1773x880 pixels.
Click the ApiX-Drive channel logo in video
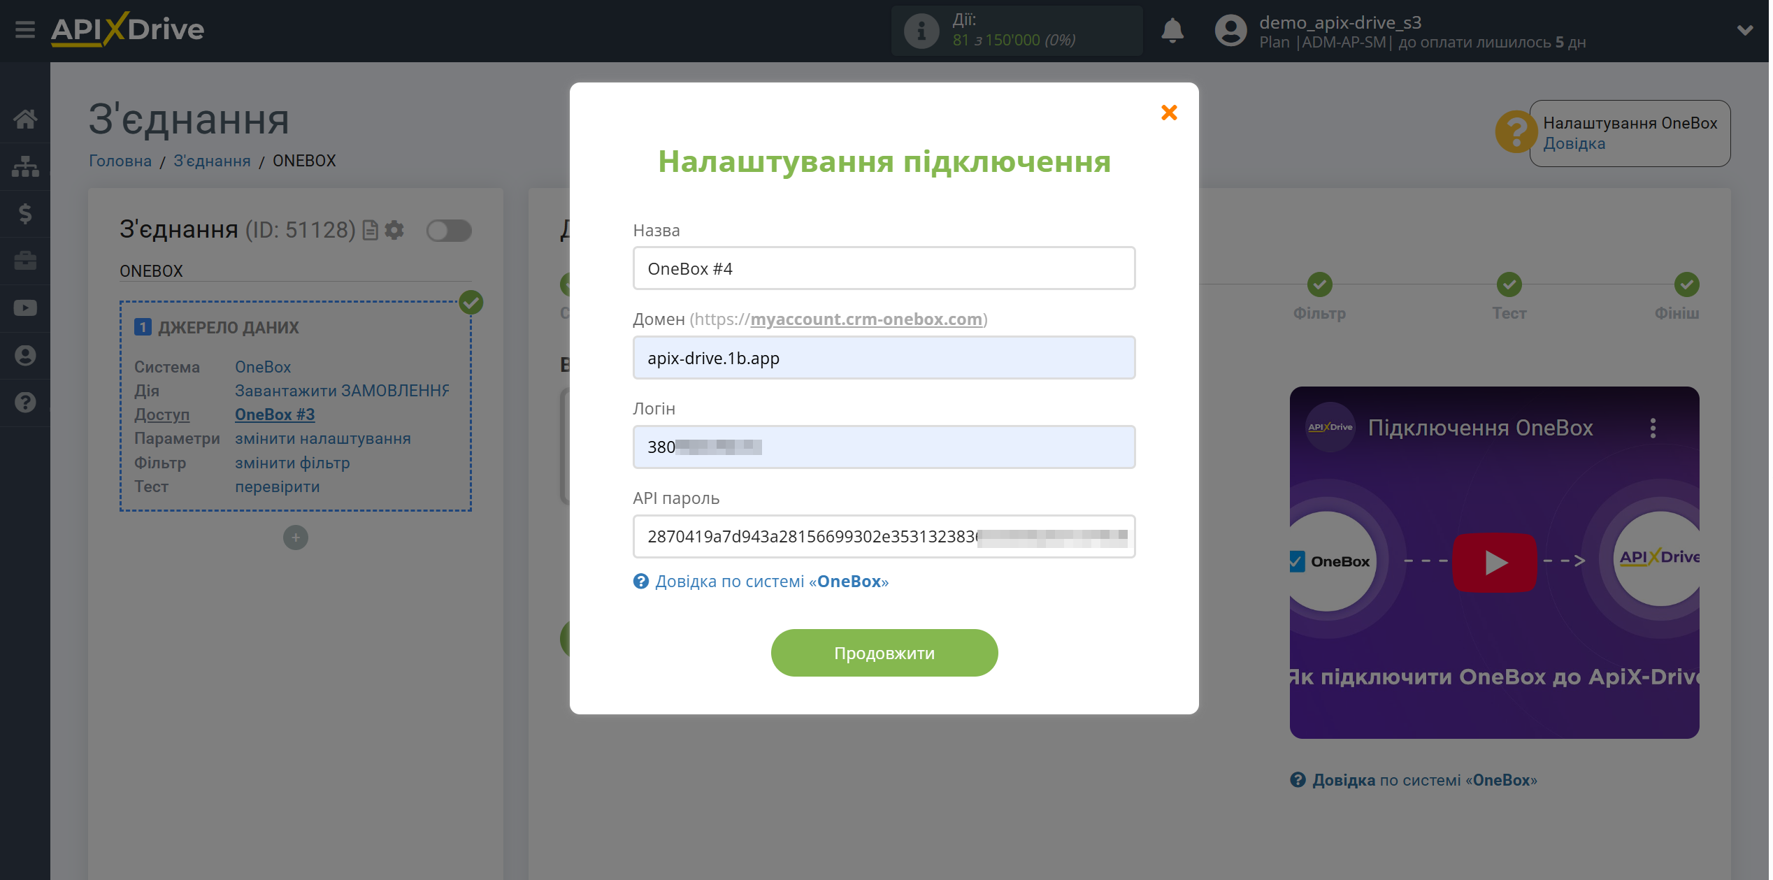point(1329,427)
